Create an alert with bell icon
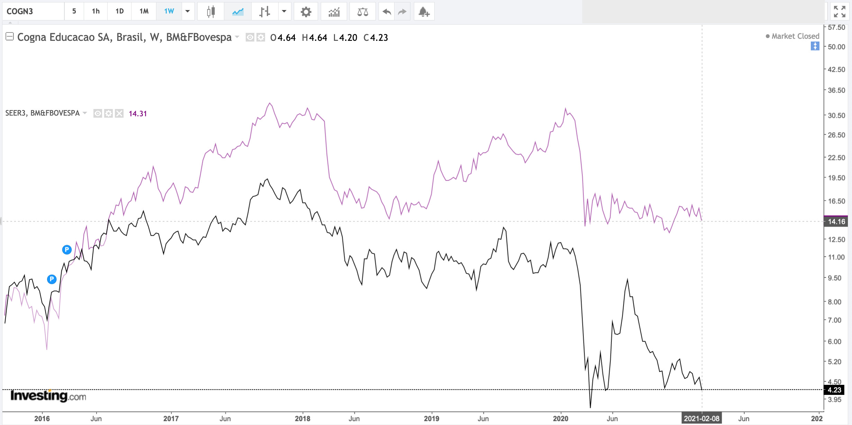 424,12
